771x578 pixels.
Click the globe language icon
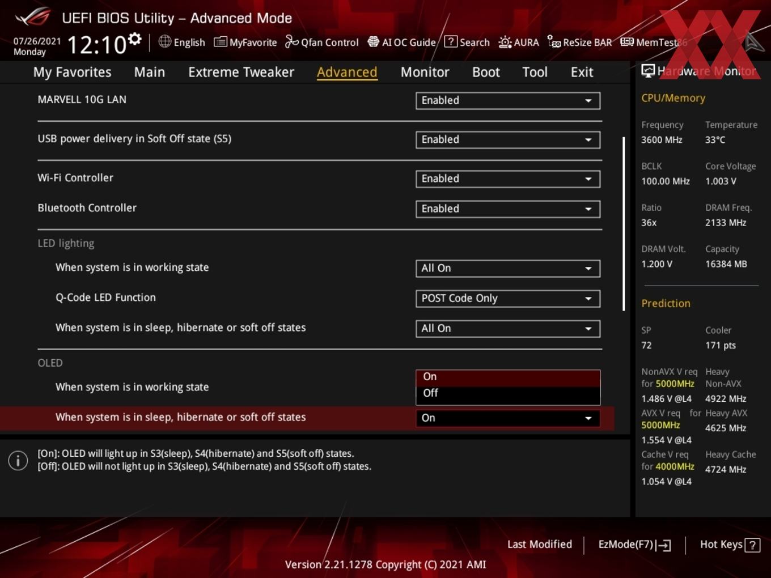(x=164, y=41)
